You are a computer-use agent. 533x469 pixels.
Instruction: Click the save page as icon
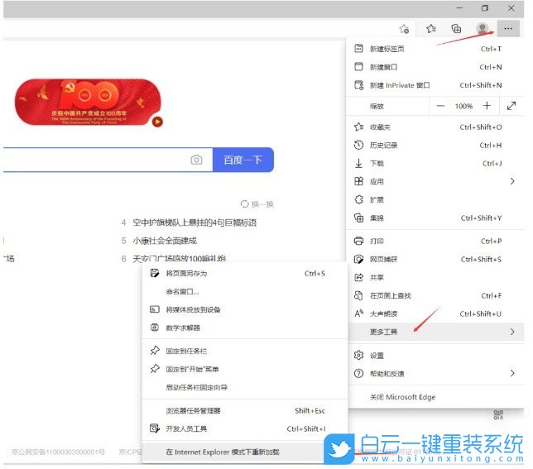coord(155,273)
